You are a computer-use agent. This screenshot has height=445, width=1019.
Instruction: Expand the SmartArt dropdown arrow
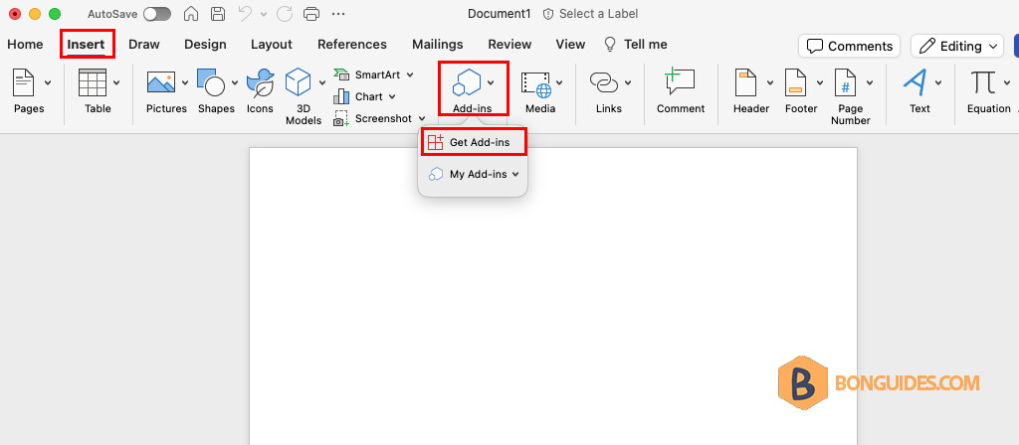pyautogui.click(x=410, y=74)
